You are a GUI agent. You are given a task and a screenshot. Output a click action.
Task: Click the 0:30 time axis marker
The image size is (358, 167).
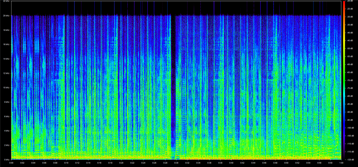(x=176, y=163)
